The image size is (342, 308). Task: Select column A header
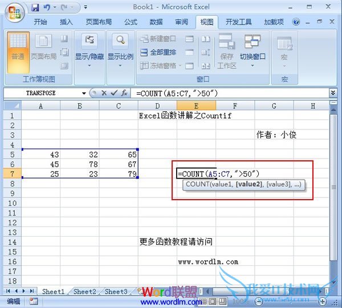click(40, 106)
